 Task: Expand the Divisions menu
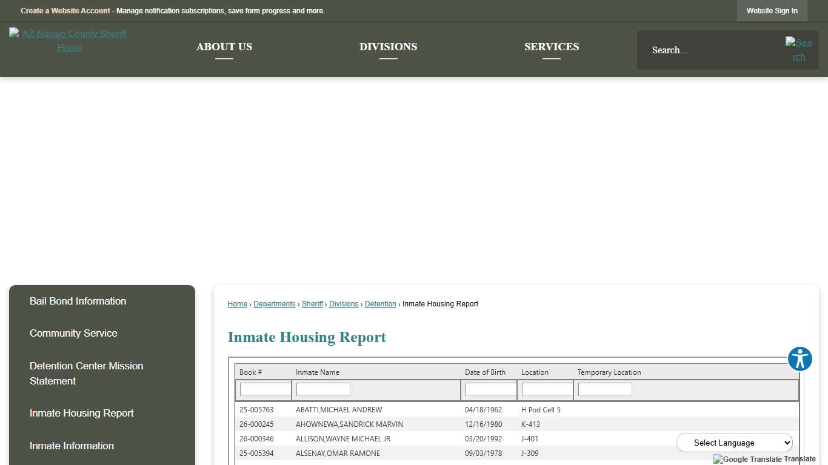(x=388, y=47)
